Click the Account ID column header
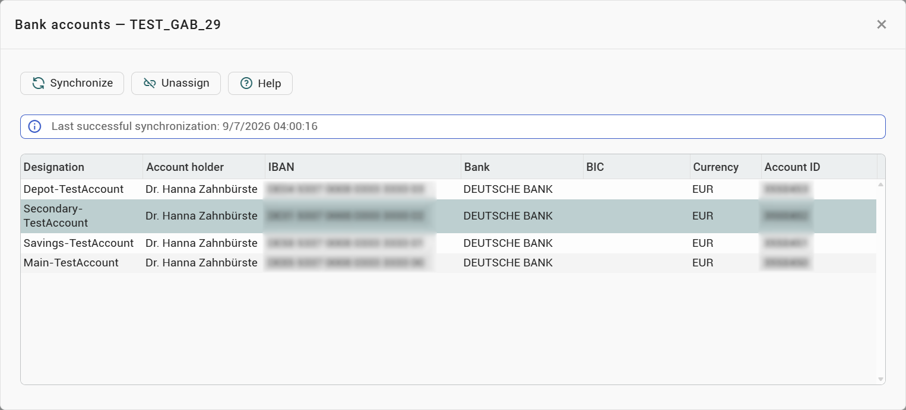The width and height of the screenshot is (906, 410). [819, 167]
